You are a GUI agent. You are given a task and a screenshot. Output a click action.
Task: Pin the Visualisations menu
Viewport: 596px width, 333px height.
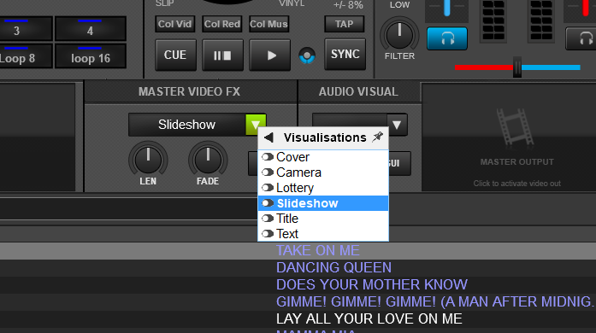pyautogui.click(x=378, y=137)
